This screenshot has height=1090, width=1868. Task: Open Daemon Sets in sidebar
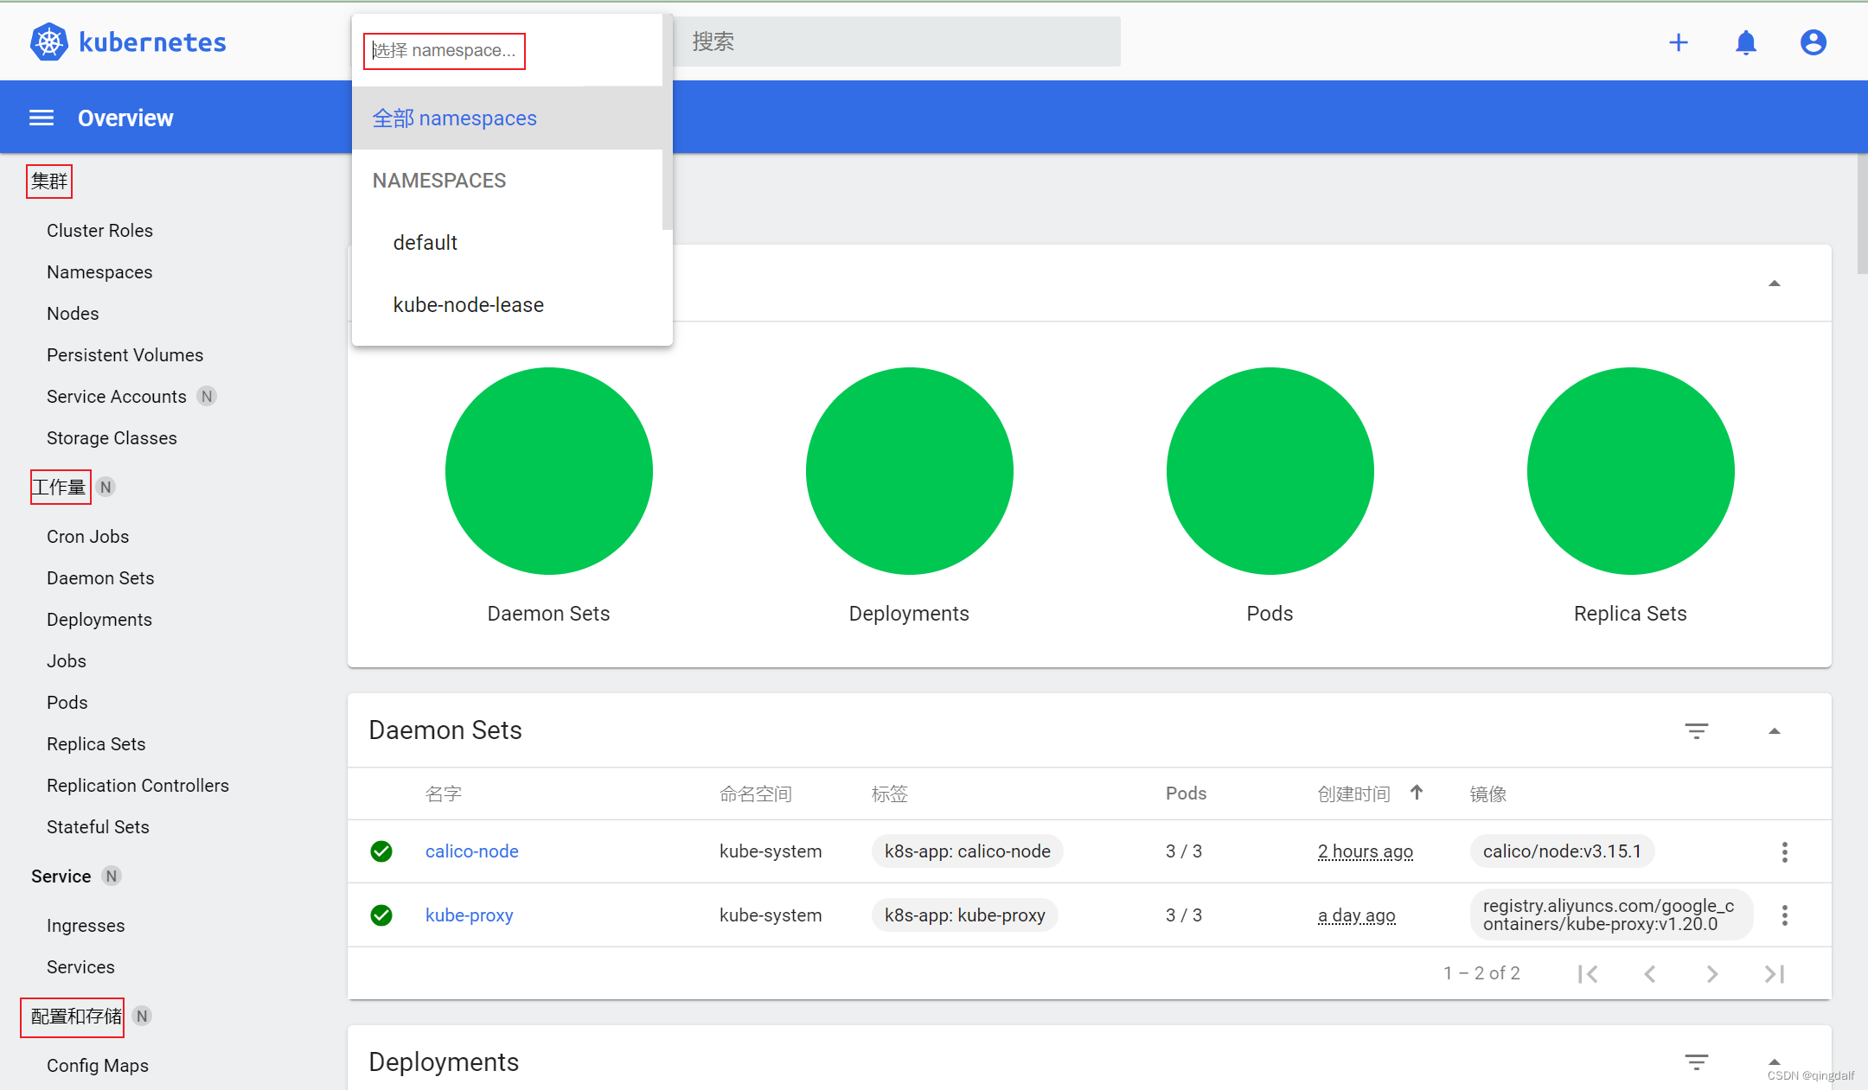(100, 578)
